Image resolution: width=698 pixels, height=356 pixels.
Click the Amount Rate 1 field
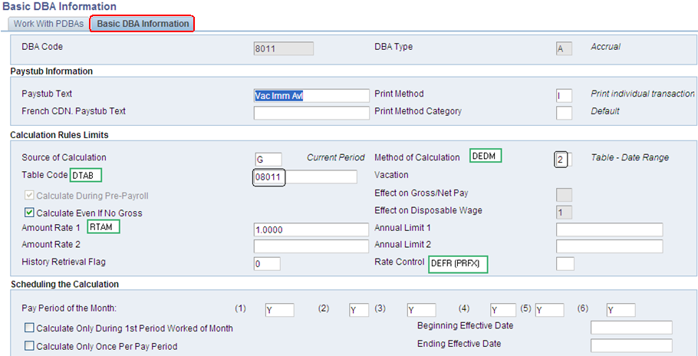(311, 229)
